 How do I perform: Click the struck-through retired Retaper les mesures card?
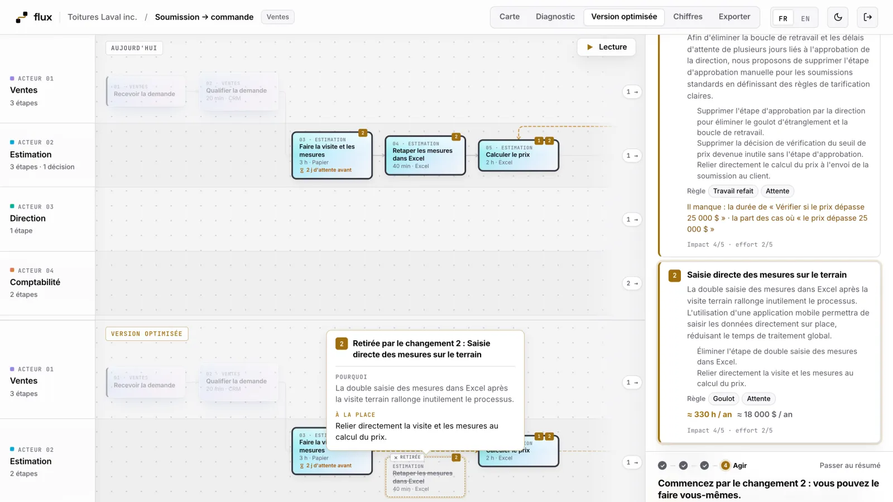point(425,477)
